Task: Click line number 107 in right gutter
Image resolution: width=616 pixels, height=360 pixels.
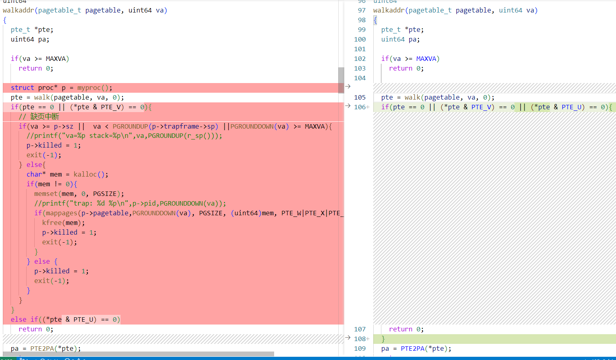Action: pyautogui.click(x=360, y=329)
